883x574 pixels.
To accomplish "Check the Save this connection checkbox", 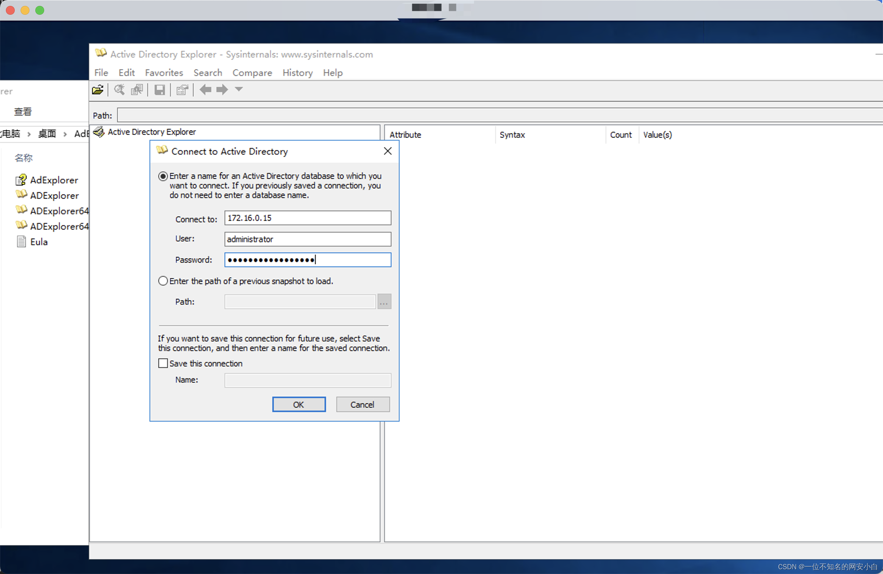I will click(x=163, y=363).
